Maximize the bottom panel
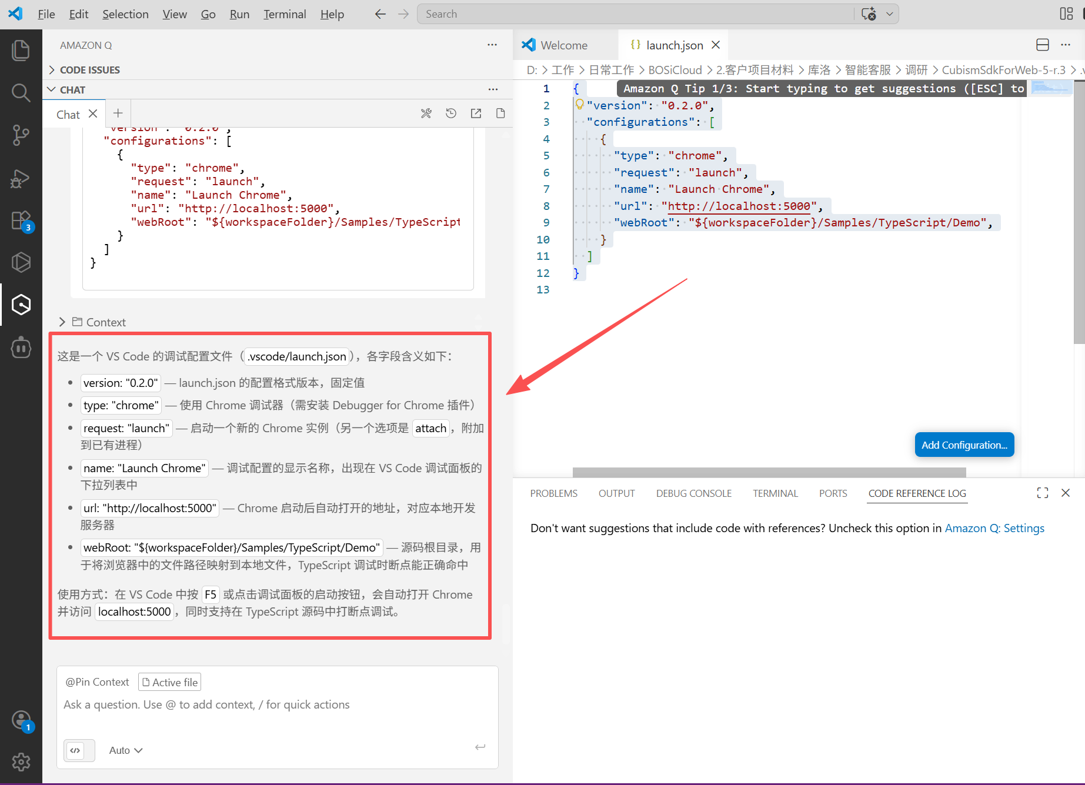 pos(1043,493)
